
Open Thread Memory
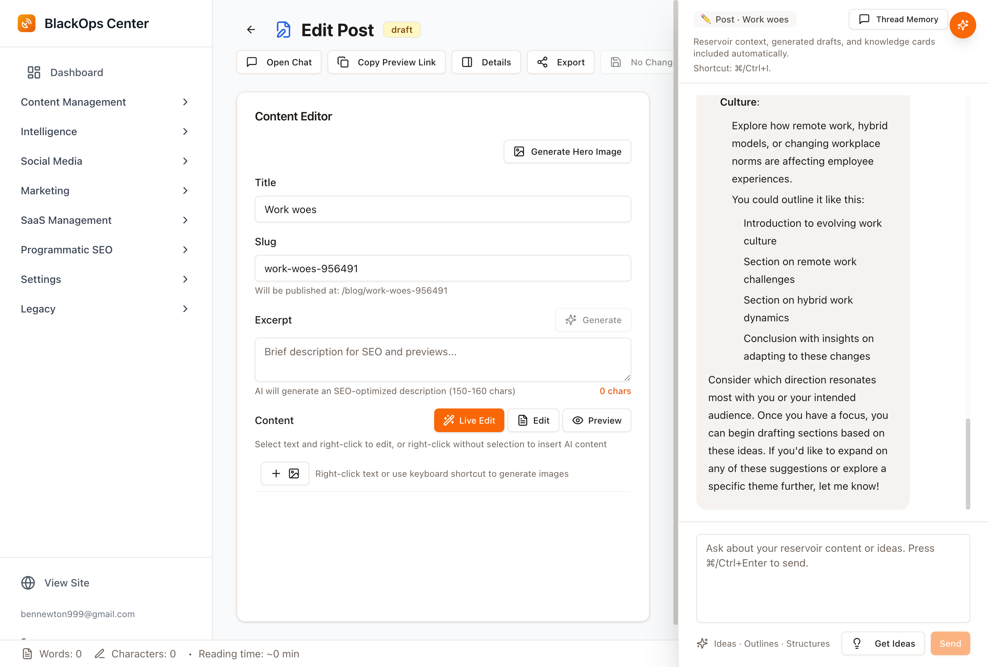898,20
